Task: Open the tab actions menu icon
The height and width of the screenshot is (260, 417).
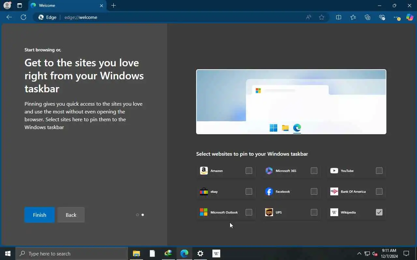Action: tap(20, 6)
